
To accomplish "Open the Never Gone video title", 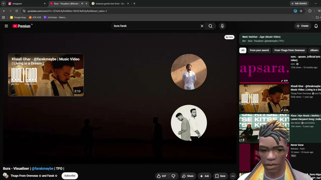I will pyautogui.click(x=297, y=145).
